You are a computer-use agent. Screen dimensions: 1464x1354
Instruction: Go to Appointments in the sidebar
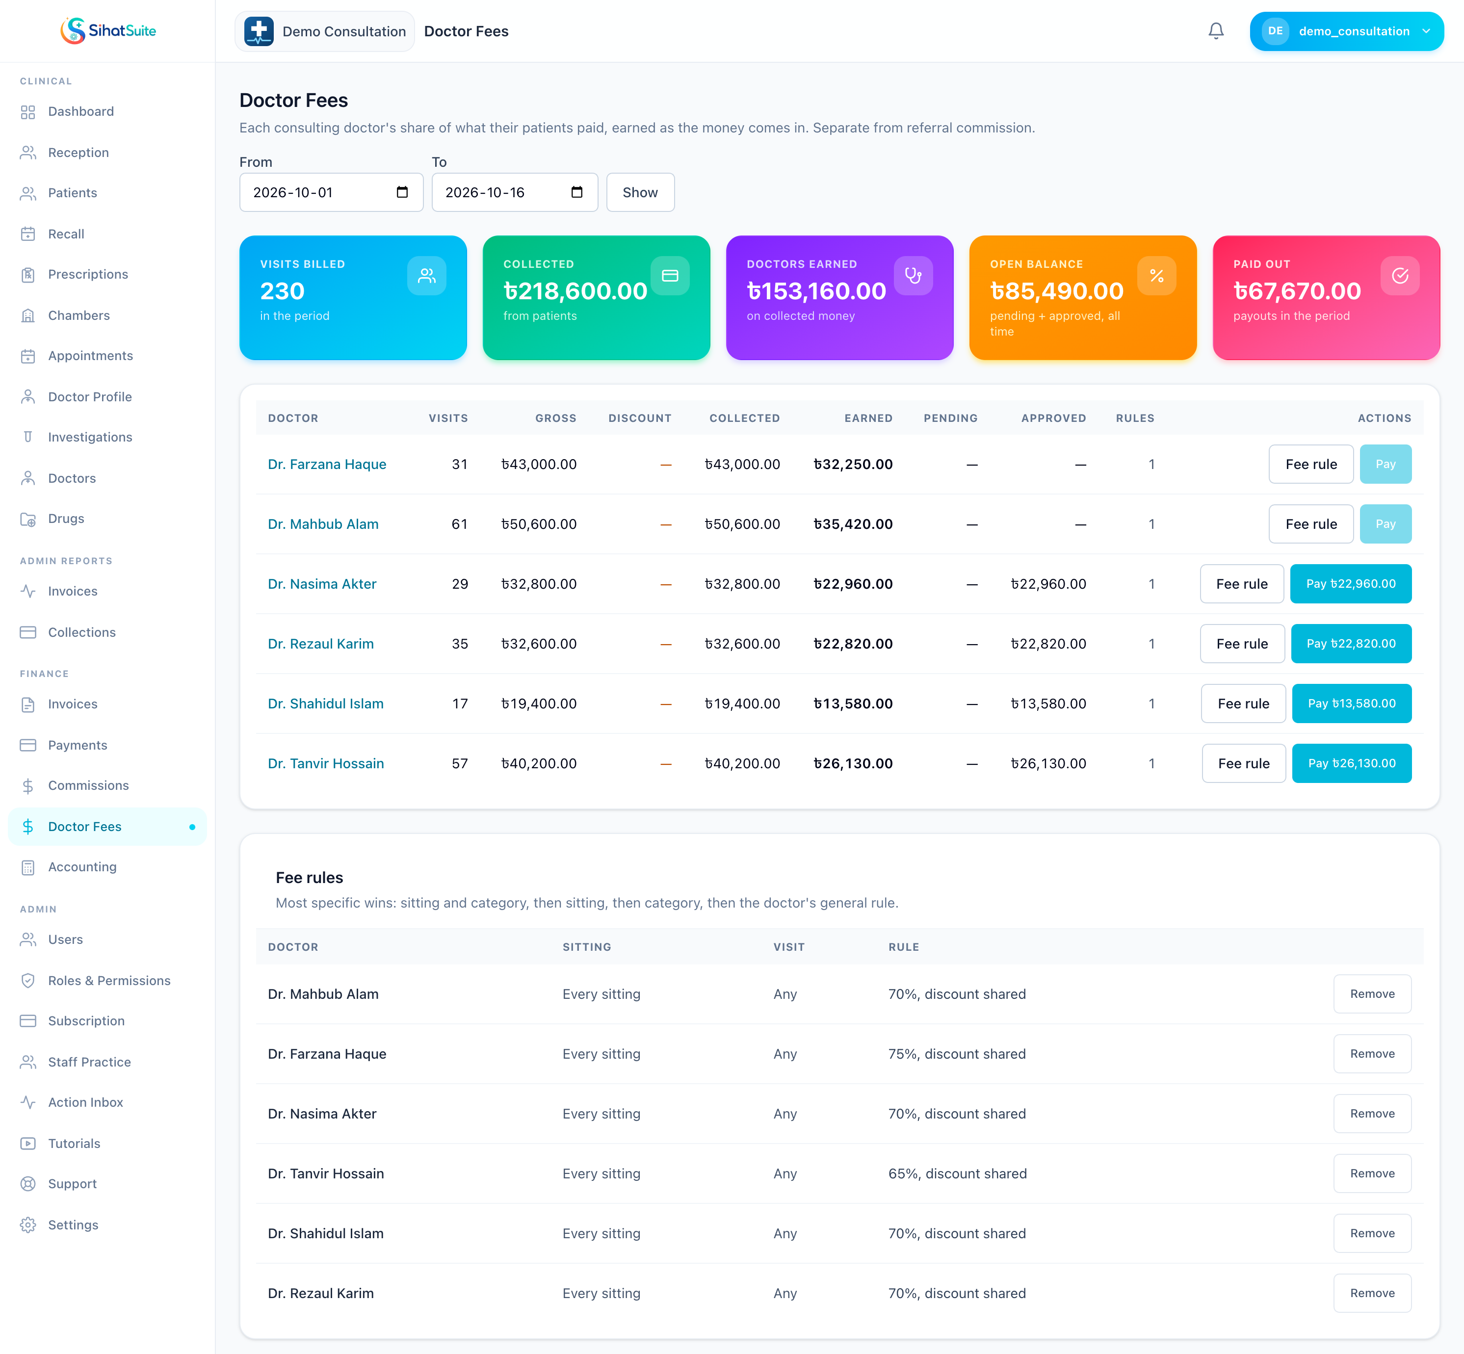tap(107, 356)
